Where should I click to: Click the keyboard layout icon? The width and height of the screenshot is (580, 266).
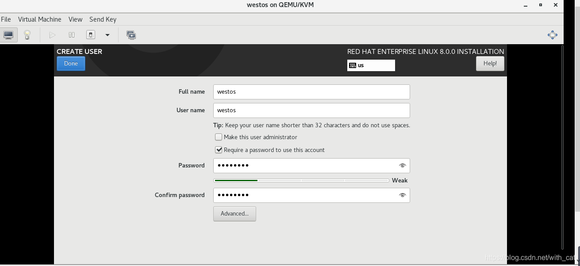(x=353, y=65)
